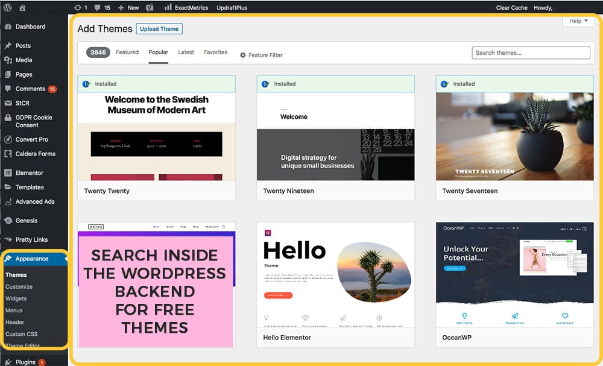
Task: Click the Templates folder icon
Action: (x=8, y=187)
